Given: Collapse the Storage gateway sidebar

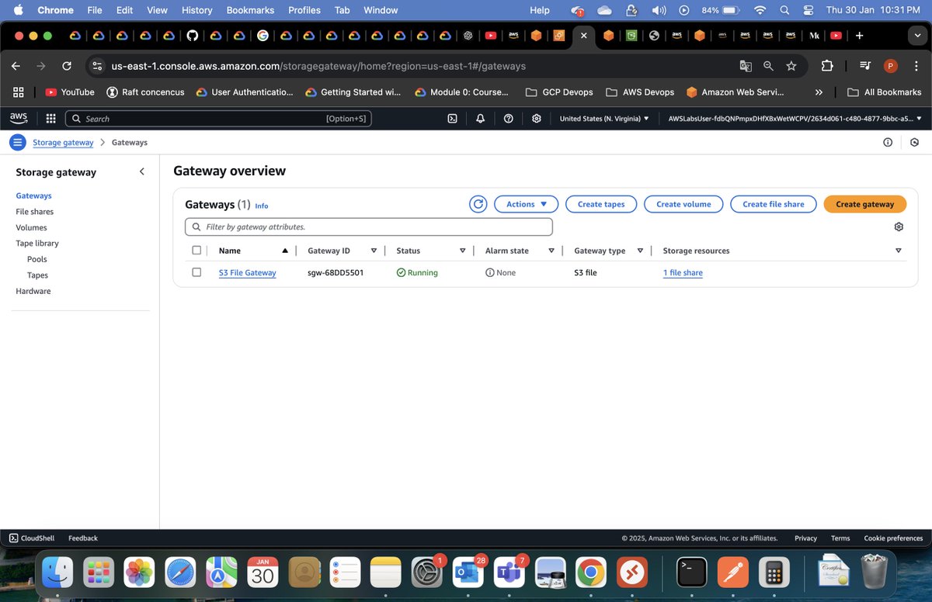Looking at the screenshot, I should (141, 171).
